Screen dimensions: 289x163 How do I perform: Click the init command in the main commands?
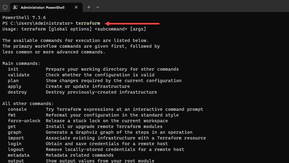(13, 69)
